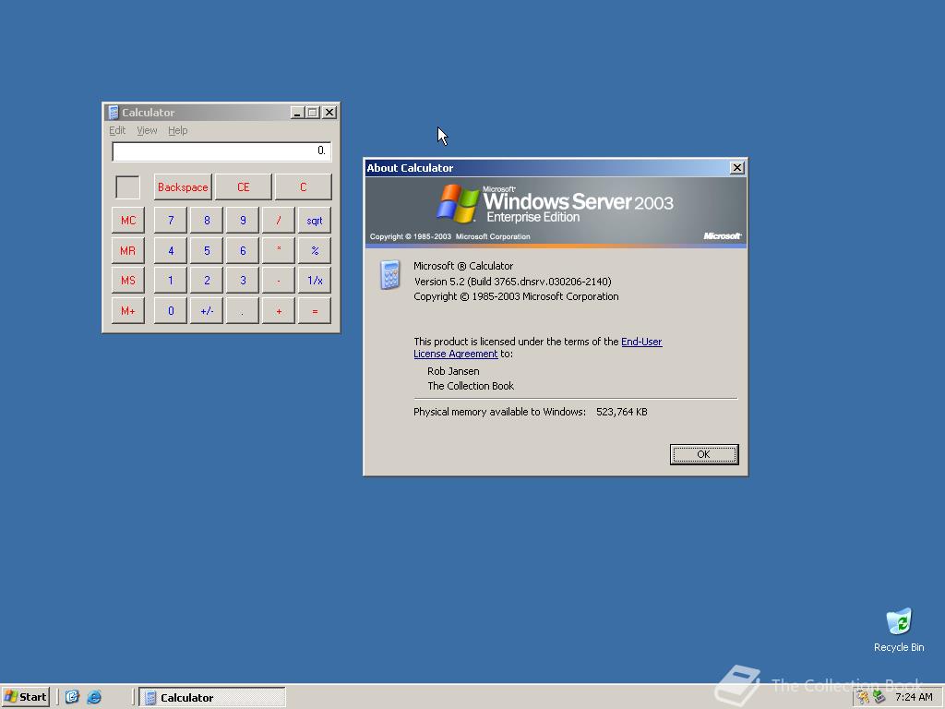
Task: Click the plus (+) button
Action: pos(279,310)
